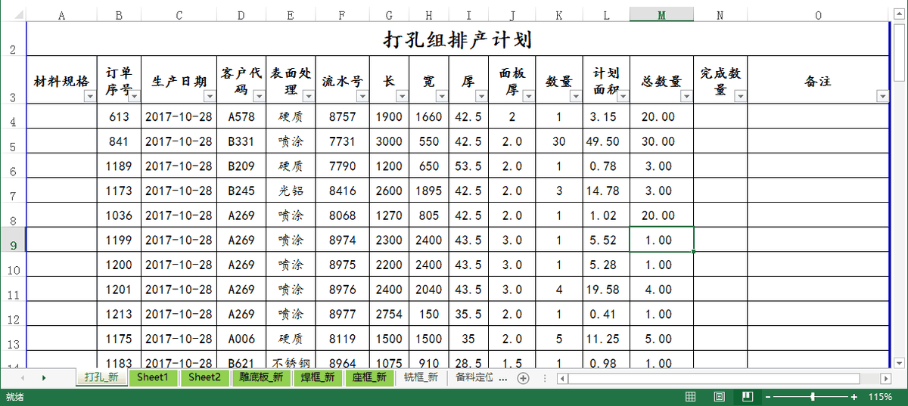Click planned area cell 19.58
The width and height of the screenshot is (908, 406).
pyautogui.click(x=606, y=289)
